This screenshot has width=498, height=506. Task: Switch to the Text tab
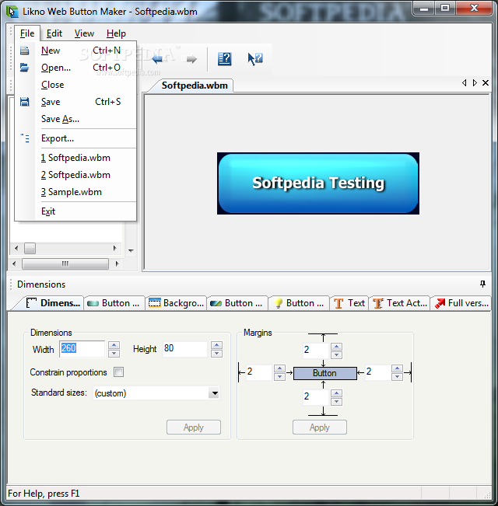349,303
